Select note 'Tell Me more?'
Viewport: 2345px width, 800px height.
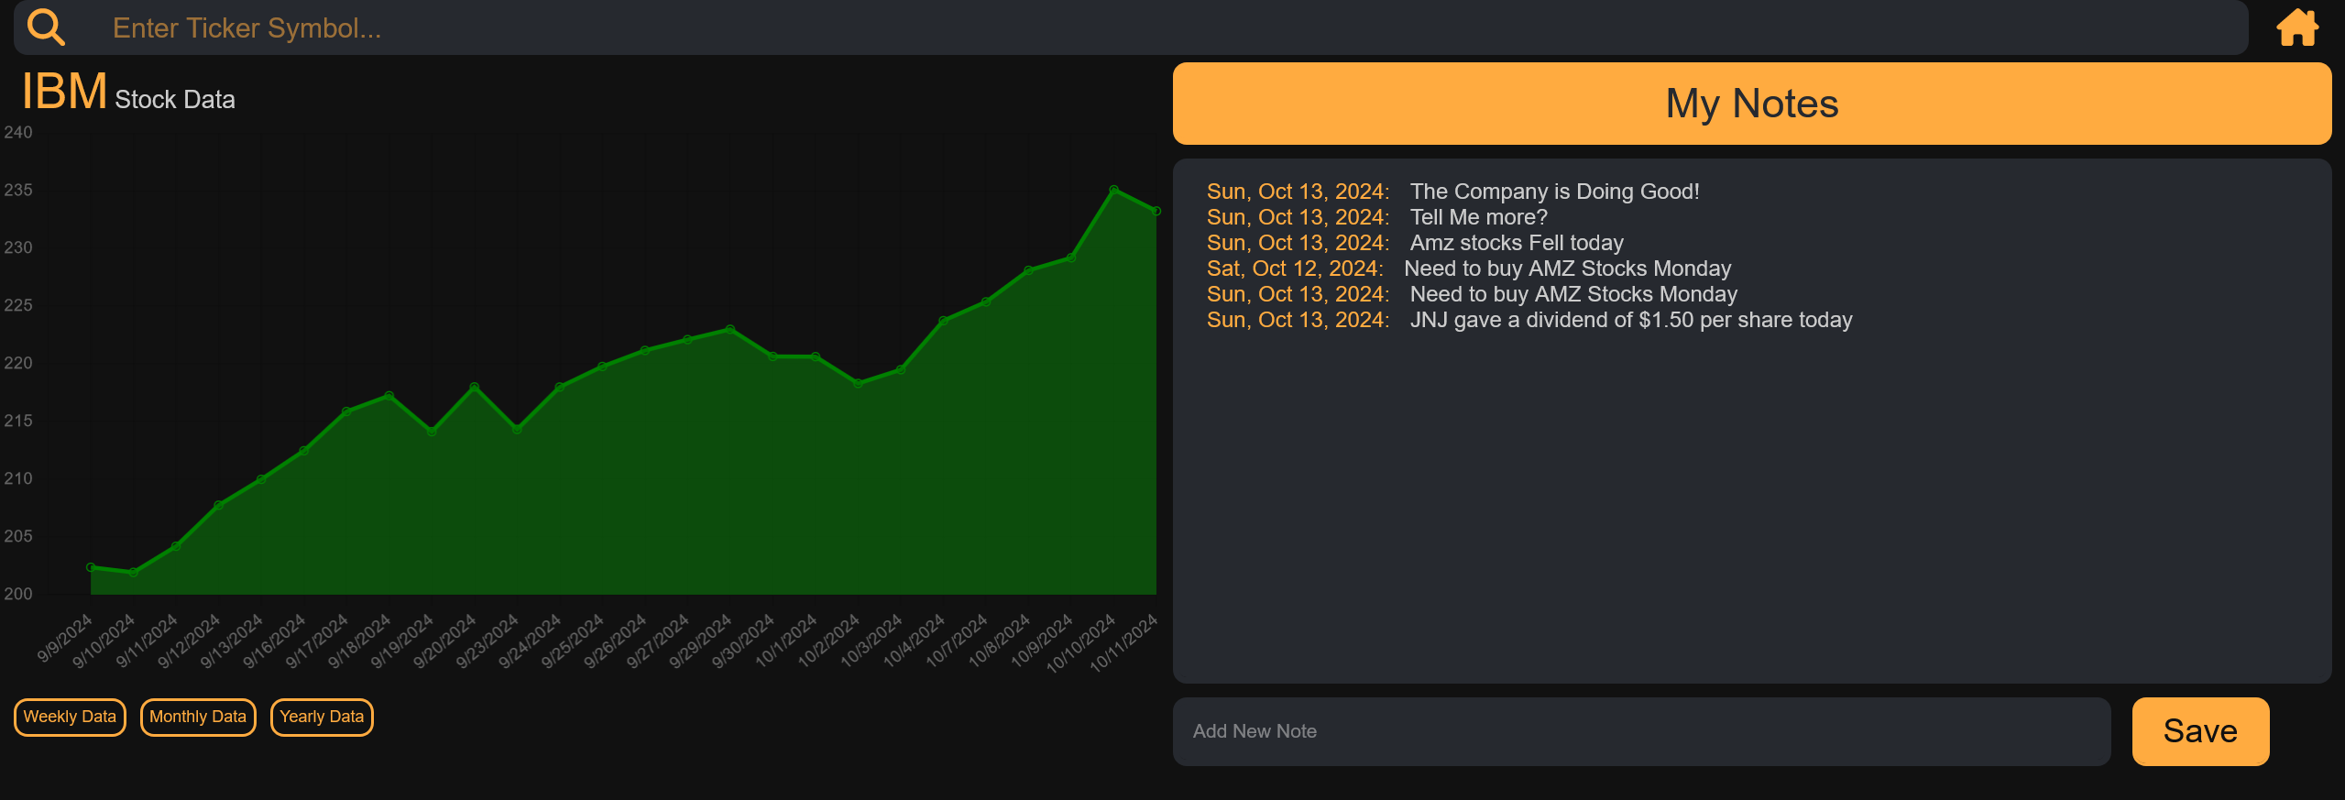point(1478,217)
